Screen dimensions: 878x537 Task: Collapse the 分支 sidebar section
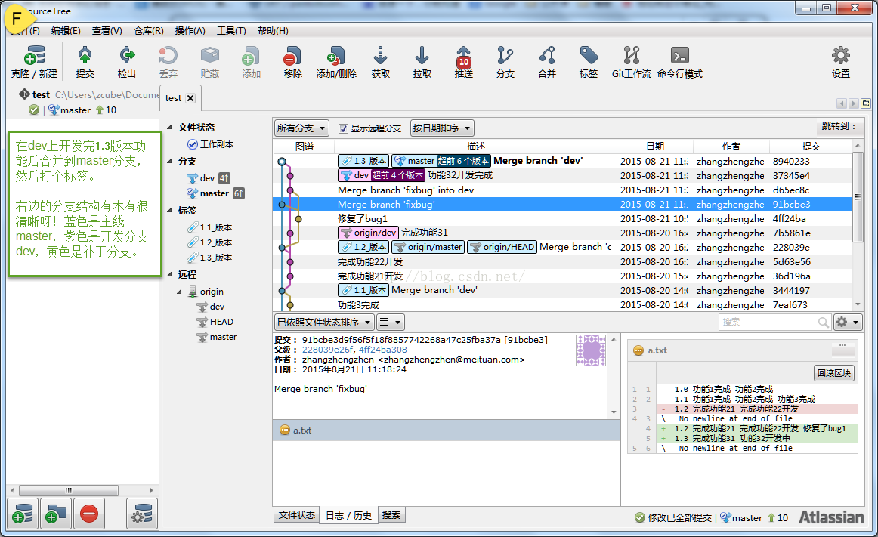click(x=170, y=161)
